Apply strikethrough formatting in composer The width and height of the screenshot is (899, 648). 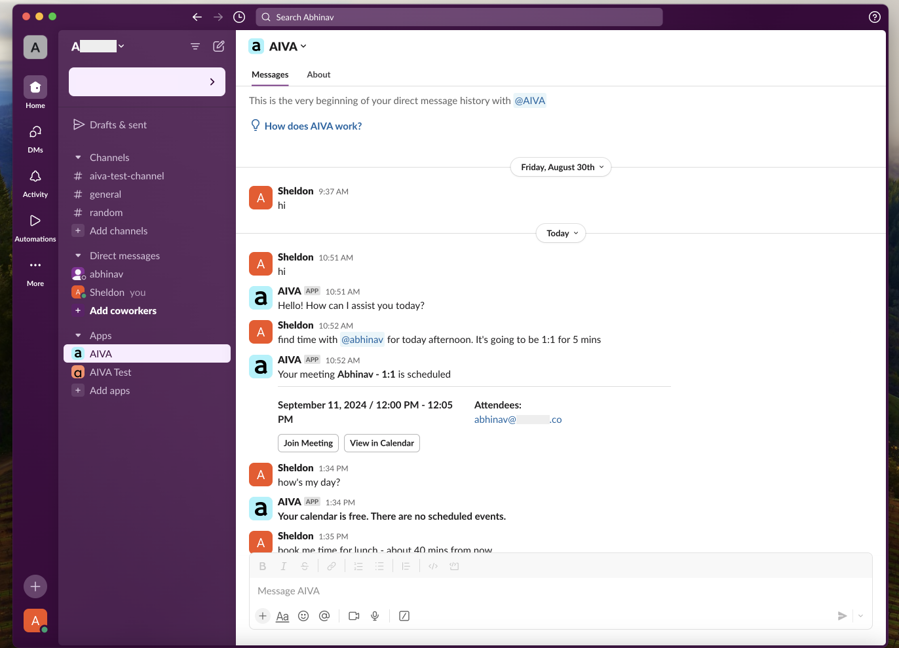click(305, 566)
